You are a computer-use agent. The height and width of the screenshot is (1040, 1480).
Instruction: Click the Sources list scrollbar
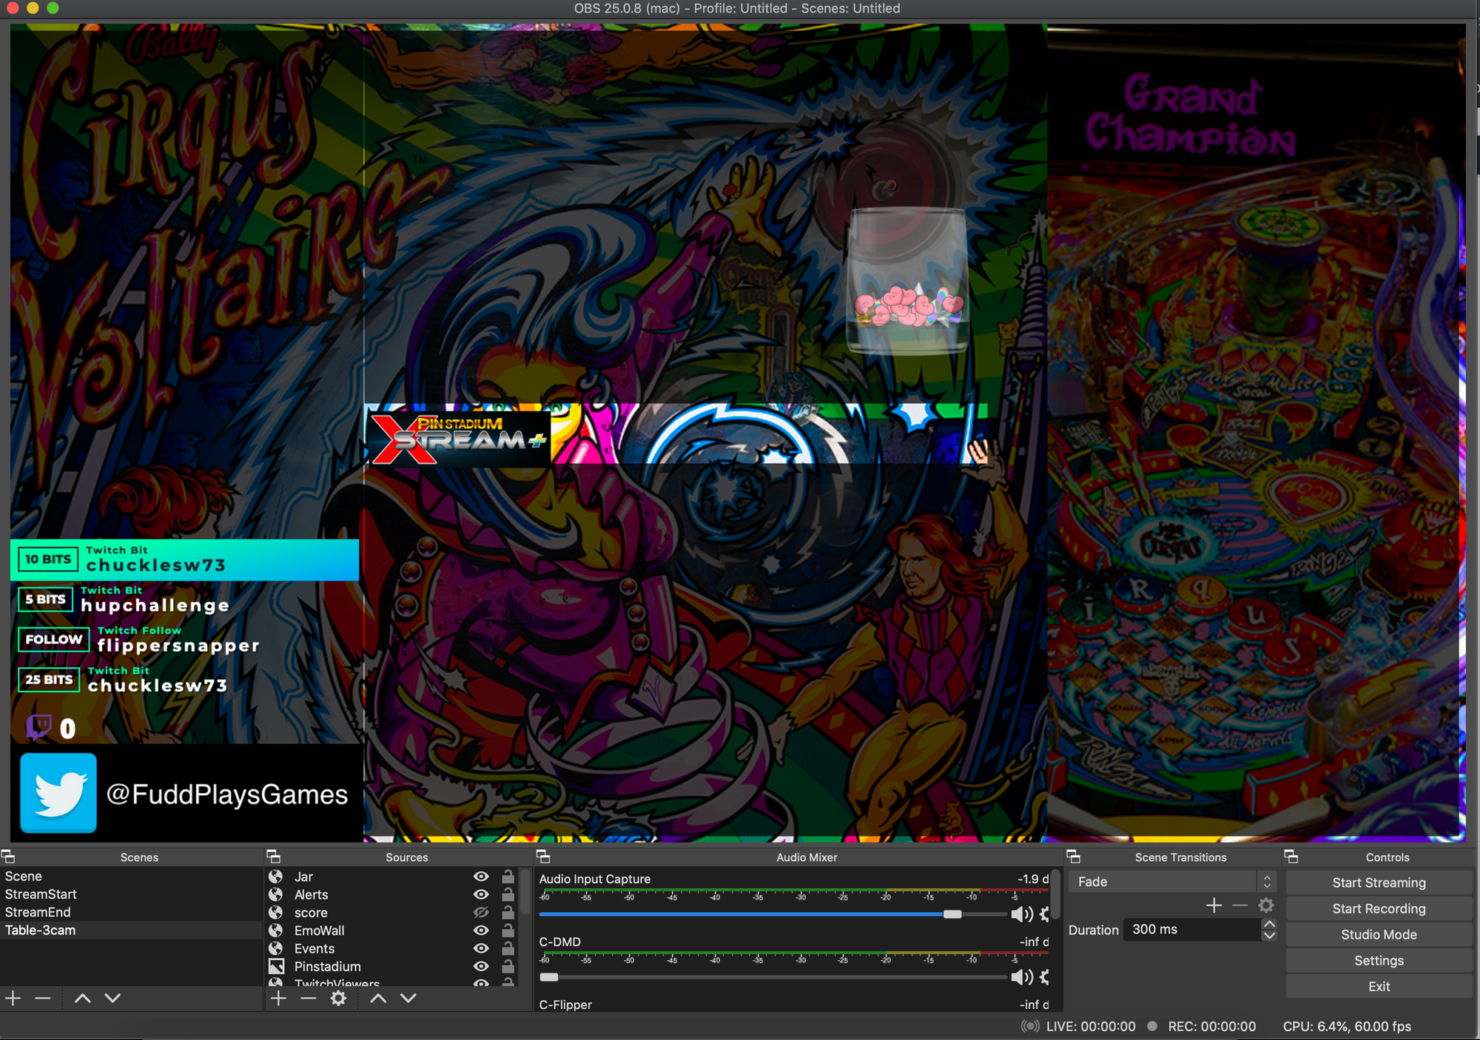pos(525,893)
